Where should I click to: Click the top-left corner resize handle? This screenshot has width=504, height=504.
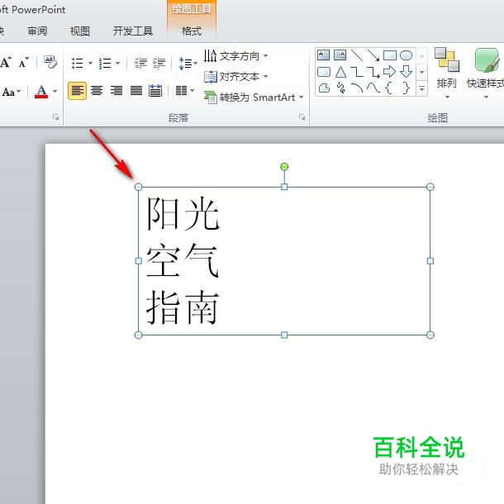(138, 187)
